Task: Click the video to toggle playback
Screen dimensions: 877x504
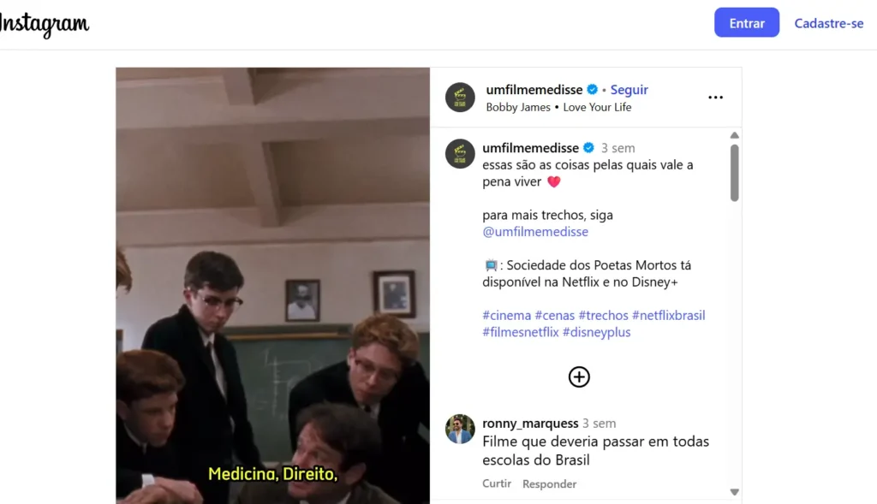Action: coord(273,286)
